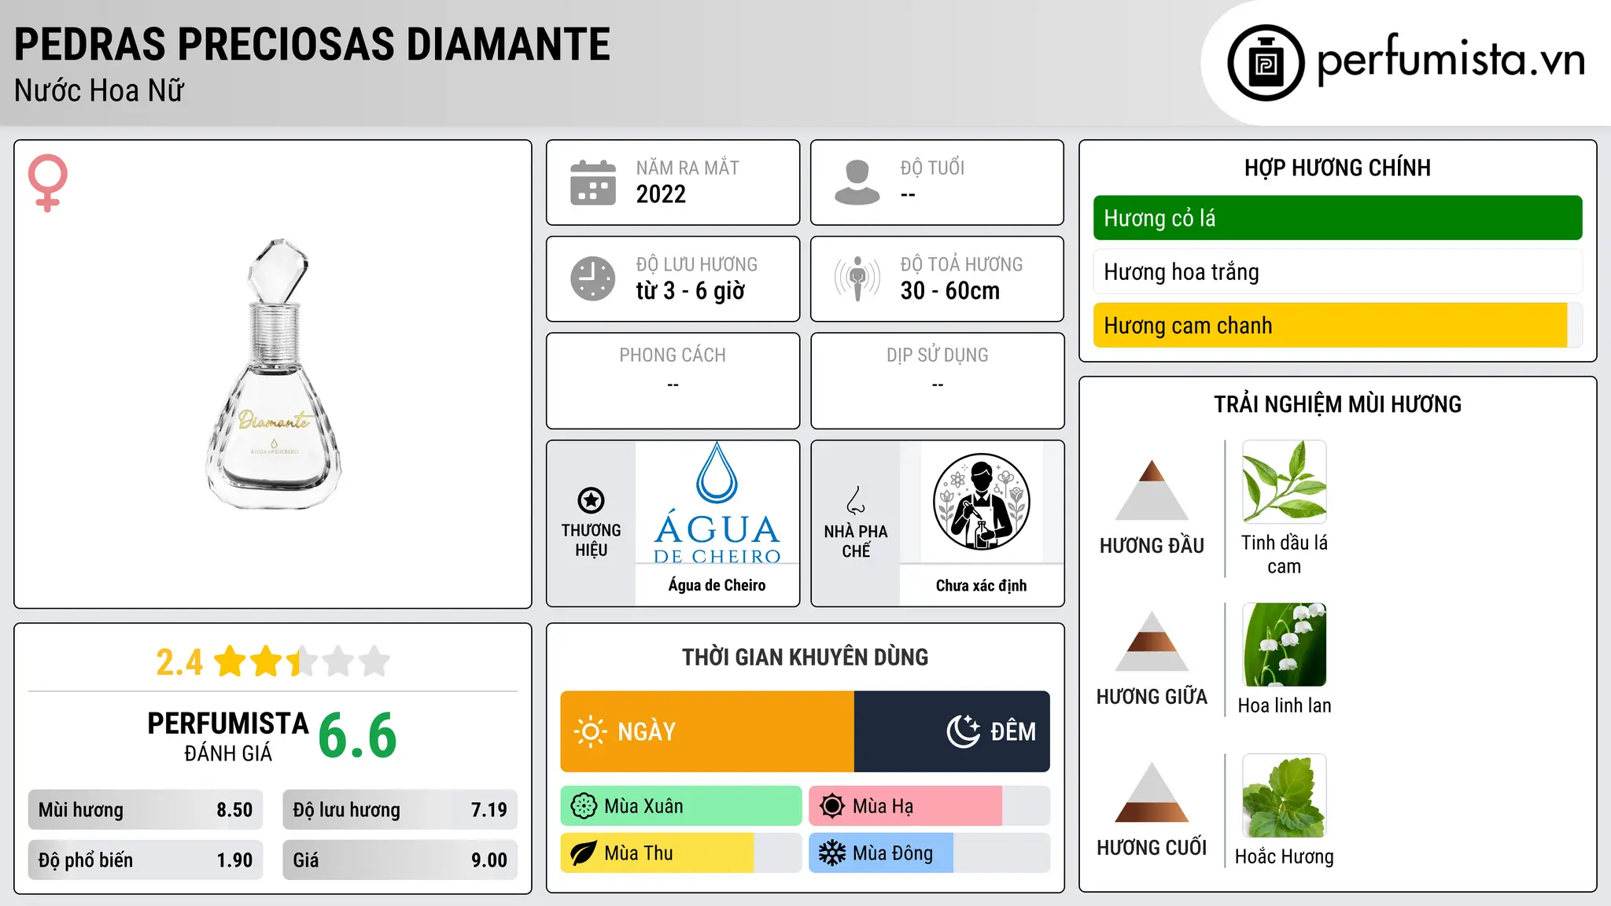Viewport: 1611px width, 906px height.
Task: Click the Độ lưu hương 7.19 score row
Action: click(x=400, y=810)
